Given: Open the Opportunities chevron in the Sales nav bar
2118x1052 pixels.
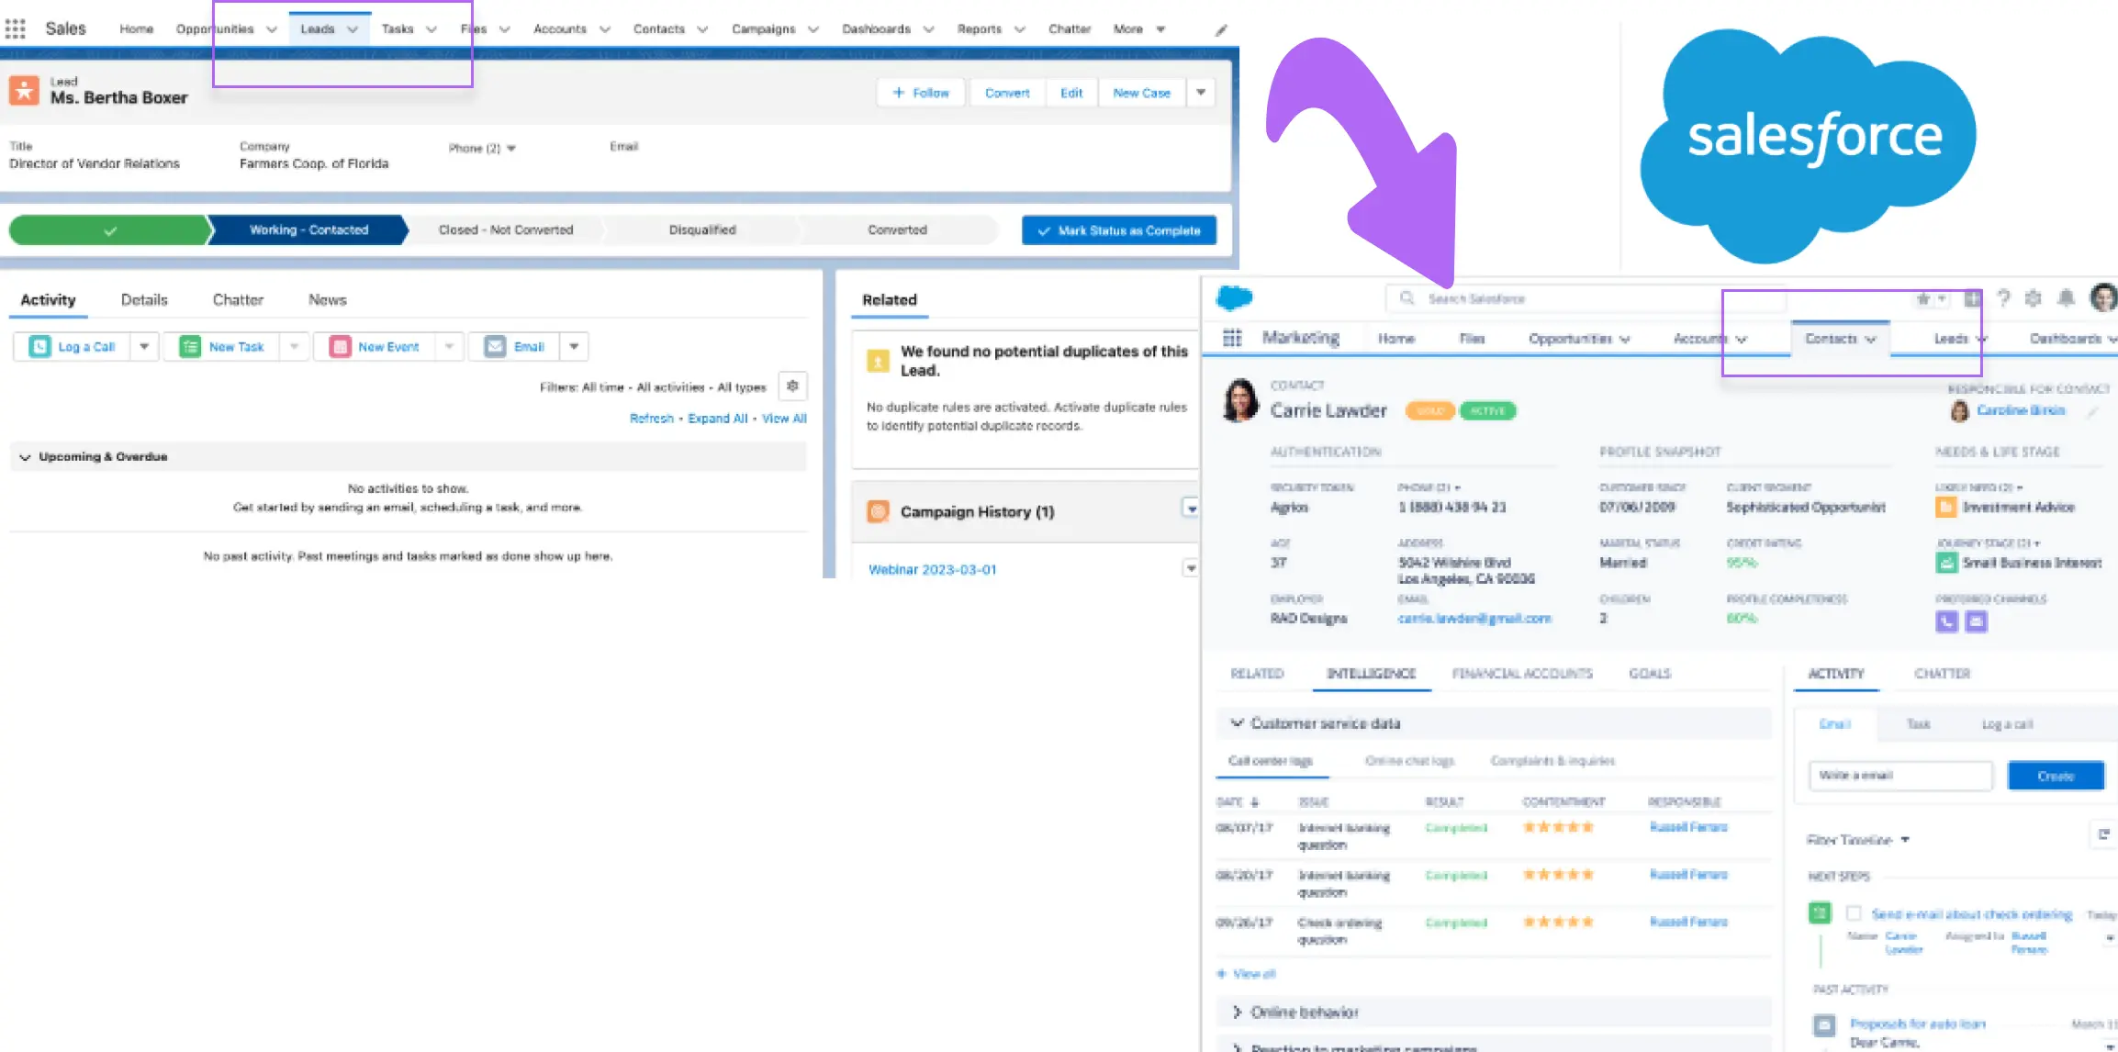Looking at the screenshot, I should coord(272,29).
